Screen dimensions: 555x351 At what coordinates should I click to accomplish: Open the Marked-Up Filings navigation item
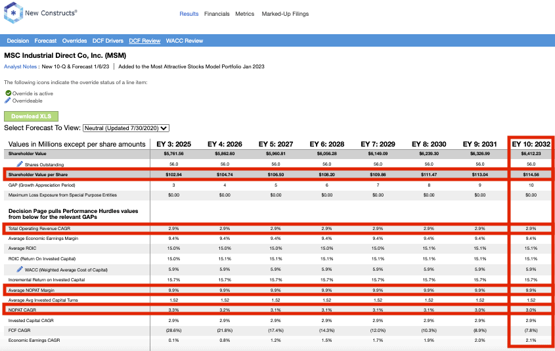click(285, 14)
